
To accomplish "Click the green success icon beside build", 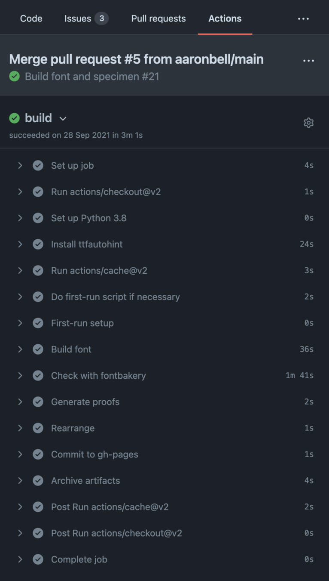I will 15,118.
